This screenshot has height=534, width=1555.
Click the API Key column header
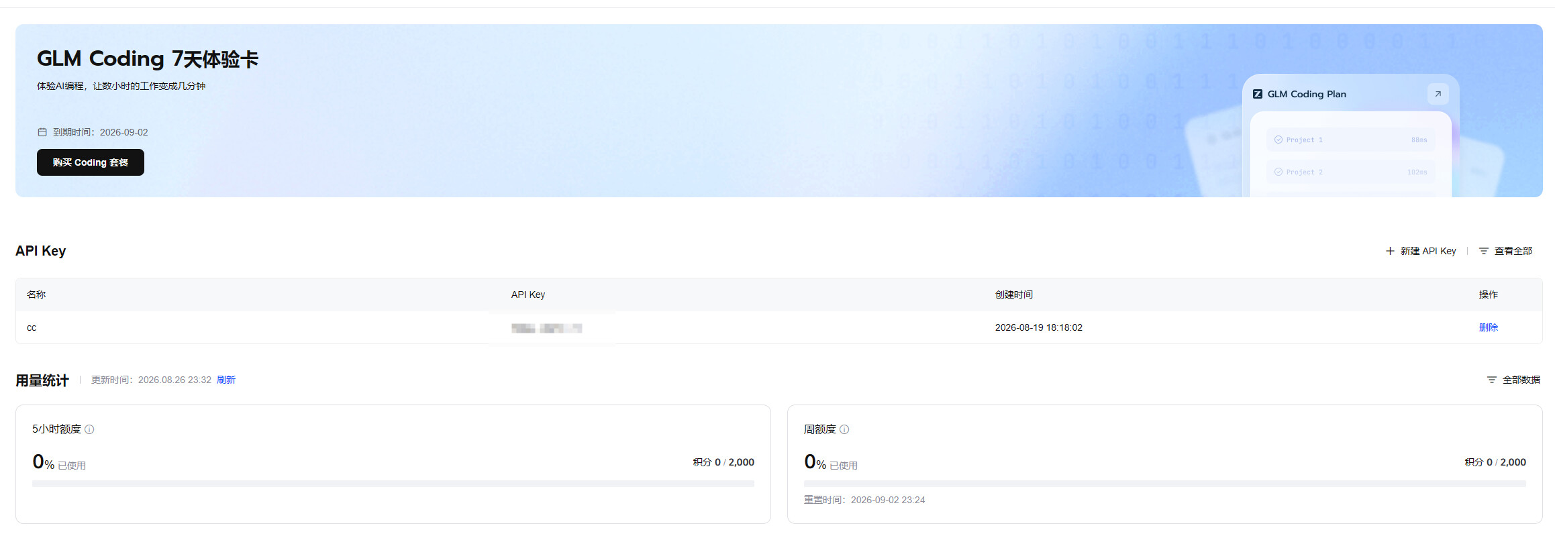coord(528,295)
